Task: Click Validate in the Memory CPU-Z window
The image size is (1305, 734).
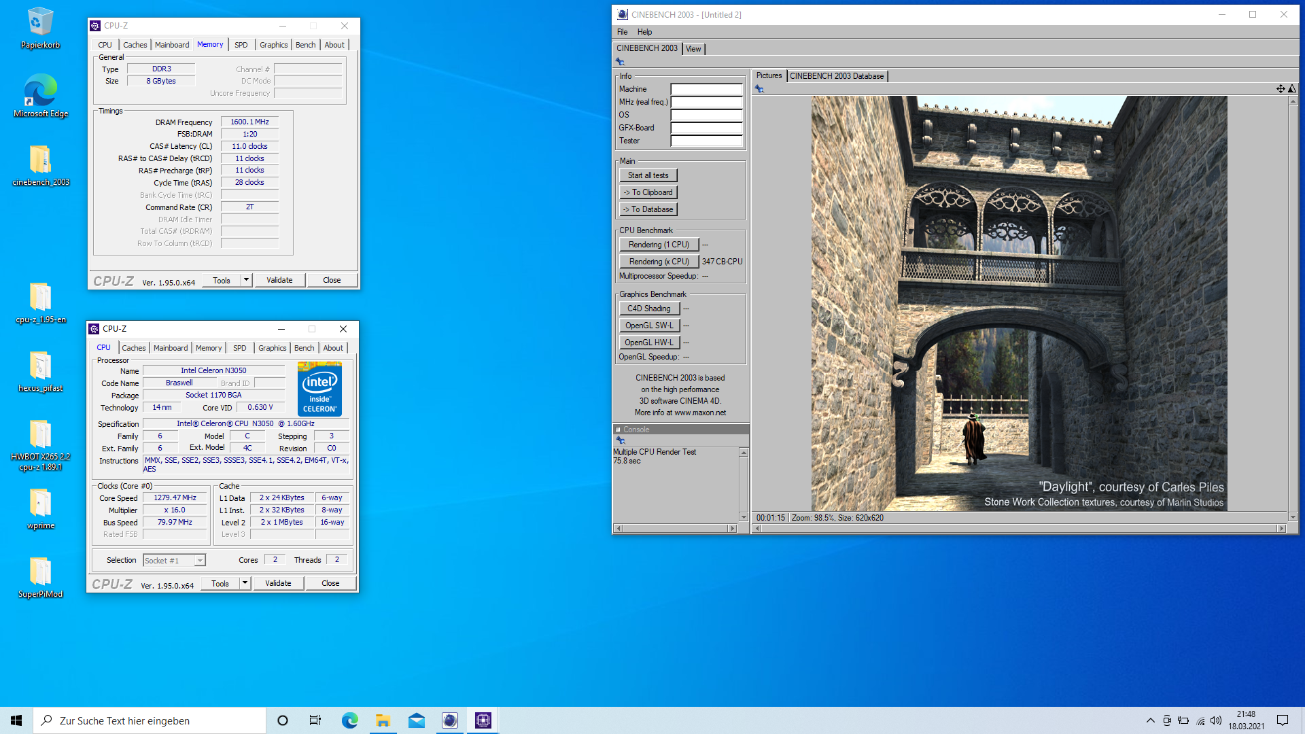Action: click(279, 280)
